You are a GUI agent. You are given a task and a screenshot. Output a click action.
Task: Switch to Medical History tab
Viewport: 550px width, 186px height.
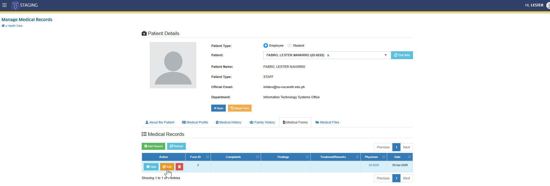(x=229, y=122)
